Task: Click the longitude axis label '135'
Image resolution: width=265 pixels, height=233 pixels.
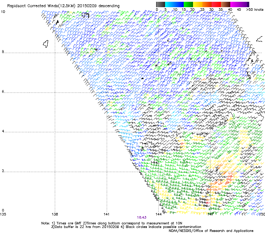Action: point(3,214)
